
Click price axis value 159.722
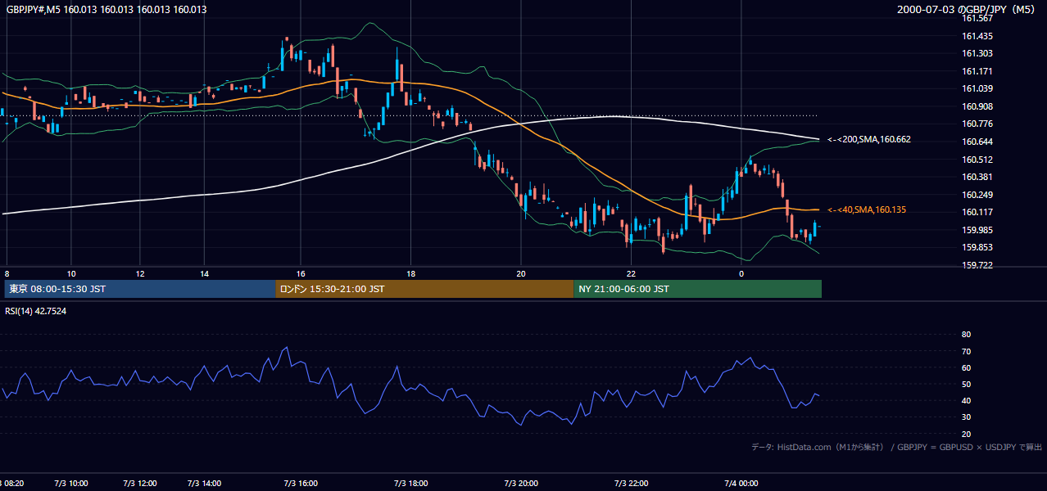977,265
